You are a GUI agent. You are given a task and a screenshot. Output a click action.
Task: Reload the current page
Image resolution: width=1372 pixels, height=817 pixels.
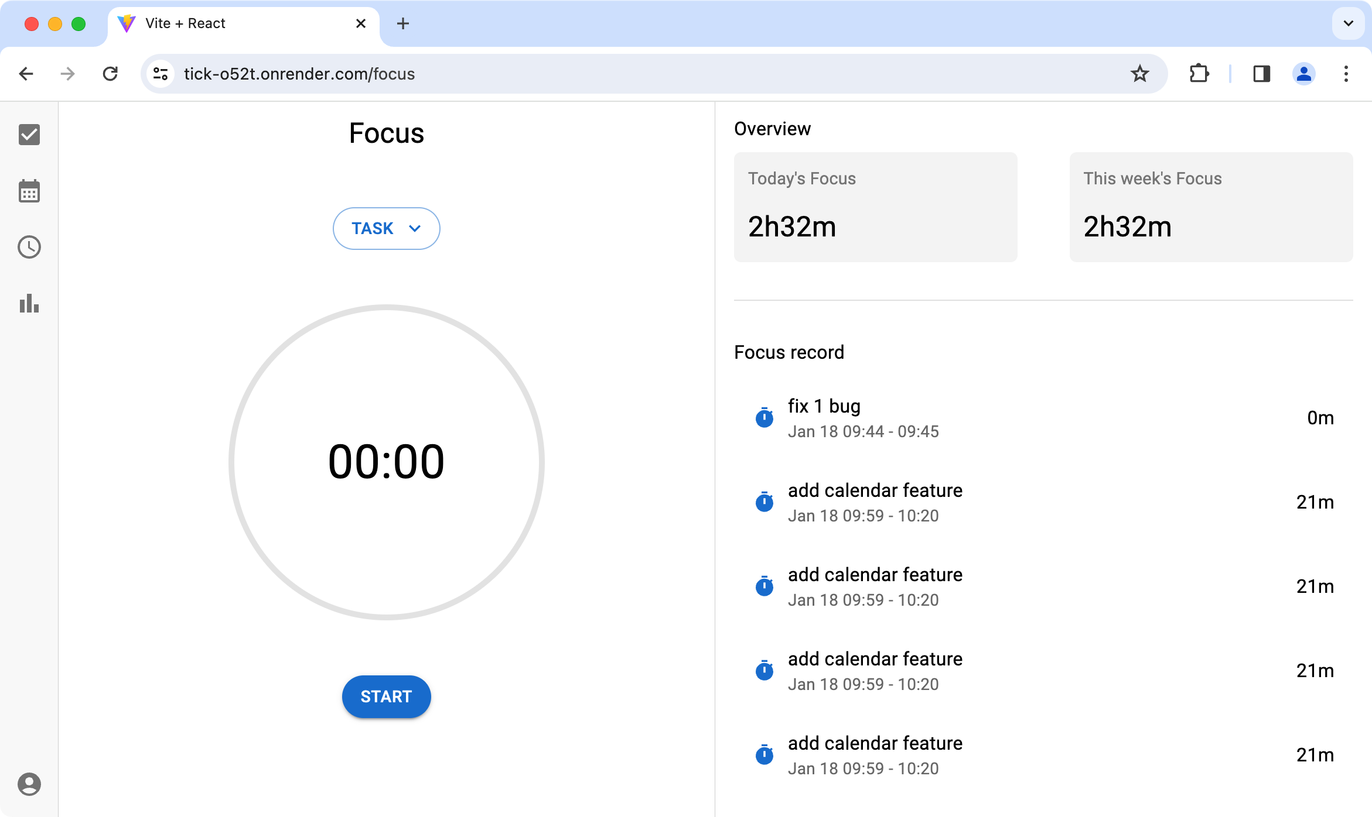point(110,74)
